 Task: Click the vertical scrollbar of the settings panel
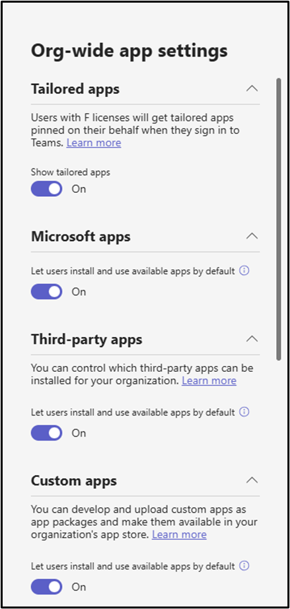[x=278, y=219]
